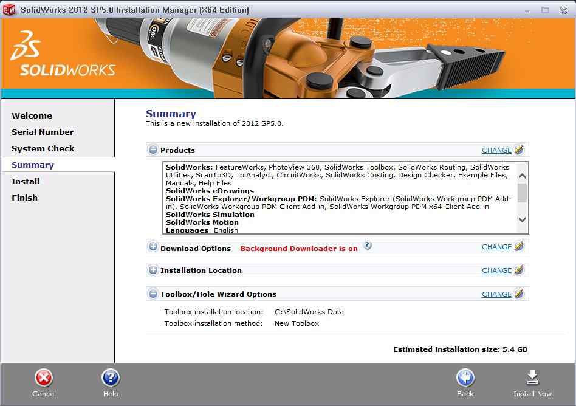Click the CHANGE link for Installation Location
Image resolution: width=576 pixels, height=406 pixels.
pos(496,270)
